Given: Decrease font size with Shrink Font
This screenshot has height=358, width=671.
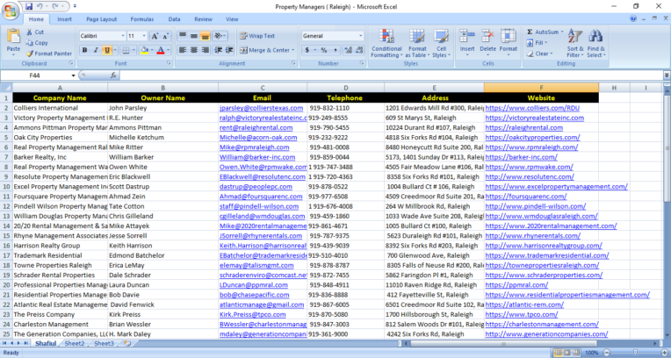Looking at the screenshot, I should 166,36.
